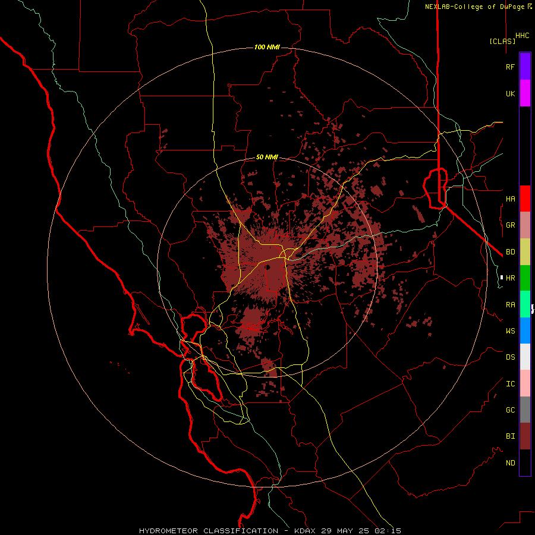
Task: Click the HR legend label
Action: coord(510,278)
